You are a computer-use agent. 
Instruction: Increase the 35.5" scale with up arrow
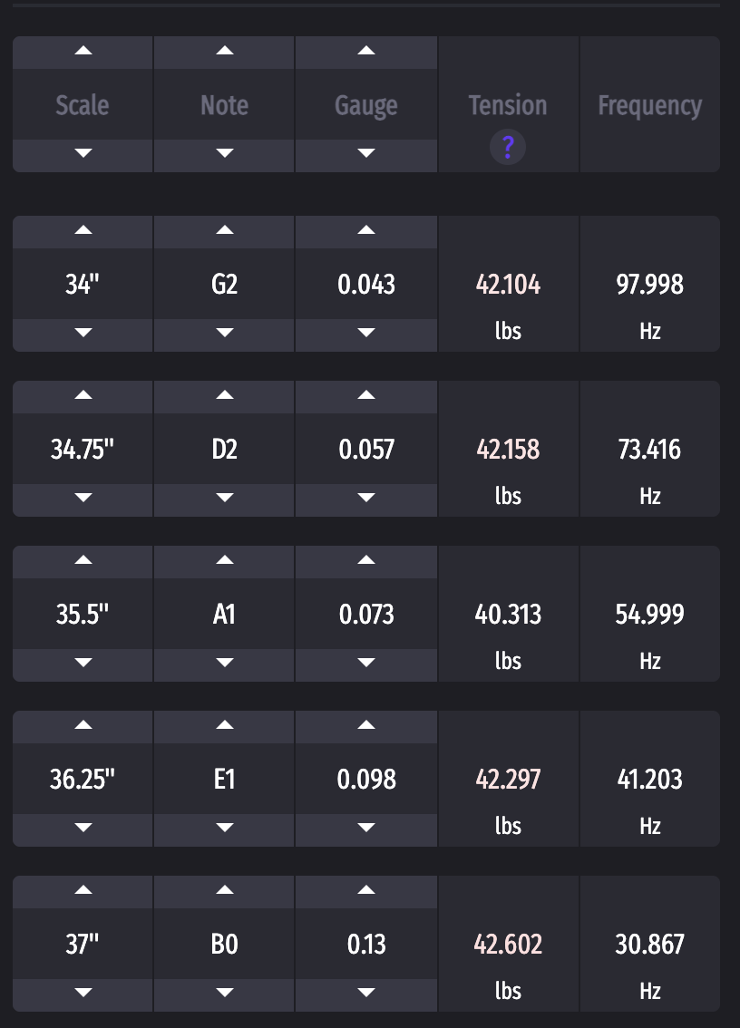point(83,563)
